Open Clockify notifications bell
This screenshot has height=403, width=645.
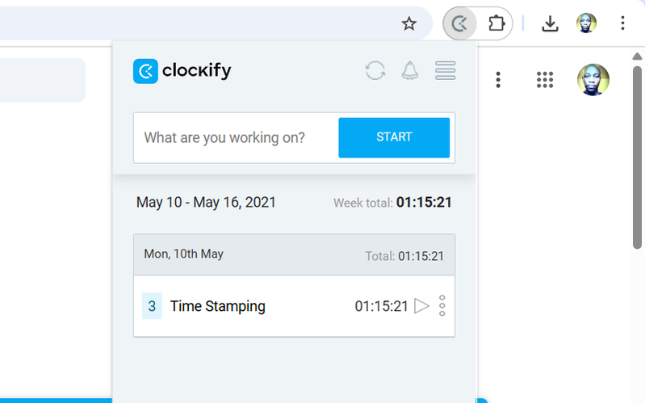pyautogui.click(x=410, y=71)
